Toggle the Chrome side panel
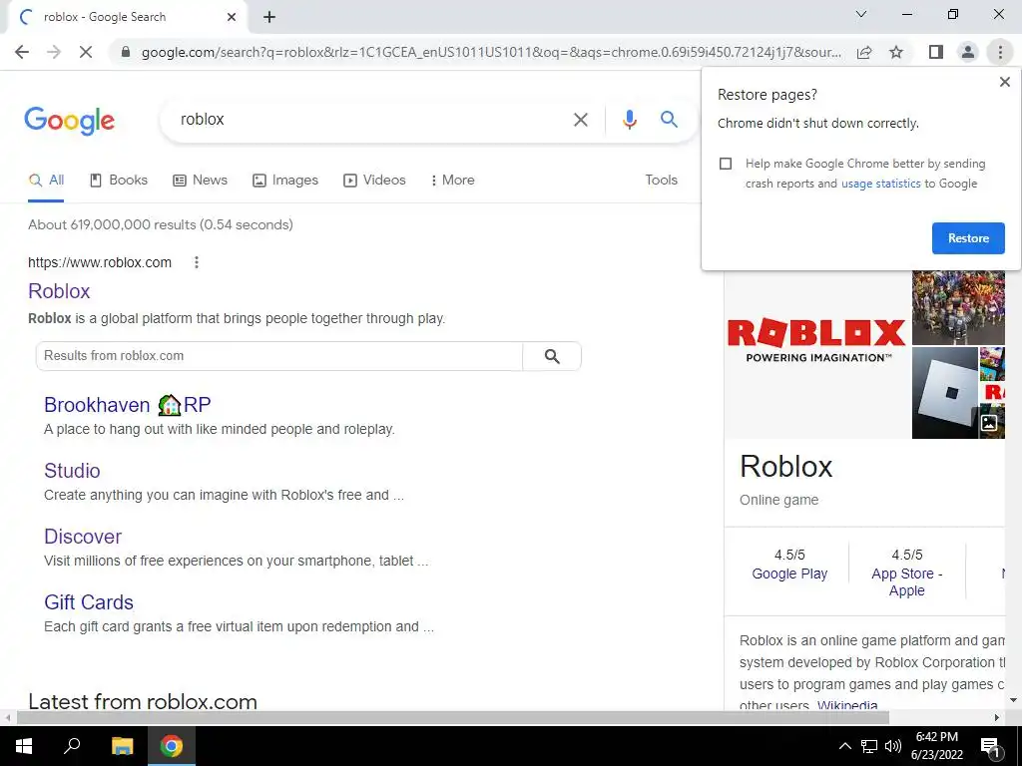Viewport: 1022px width, 766px height. (x=936, y=52)
